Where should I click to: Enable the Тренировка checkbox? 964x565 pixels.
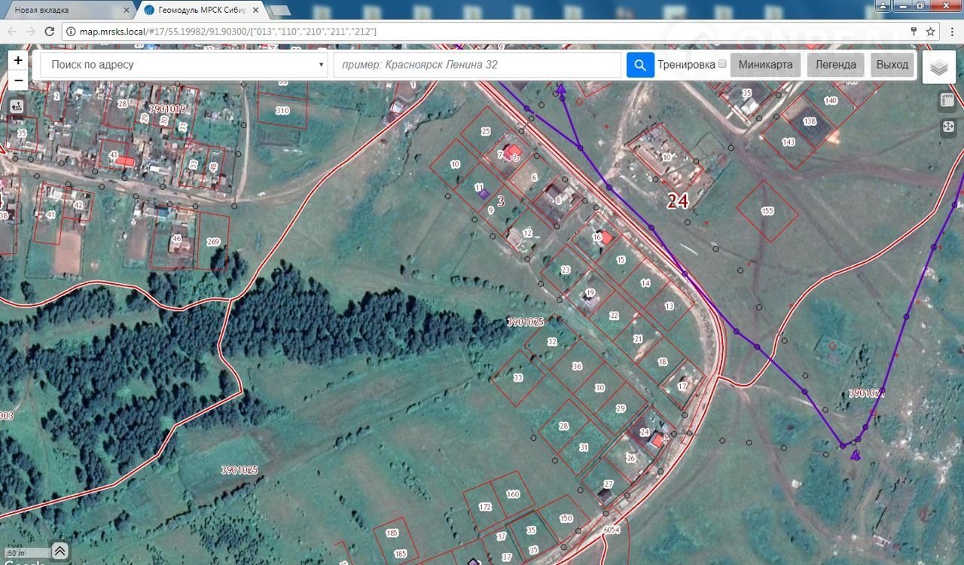click(722, 64)
